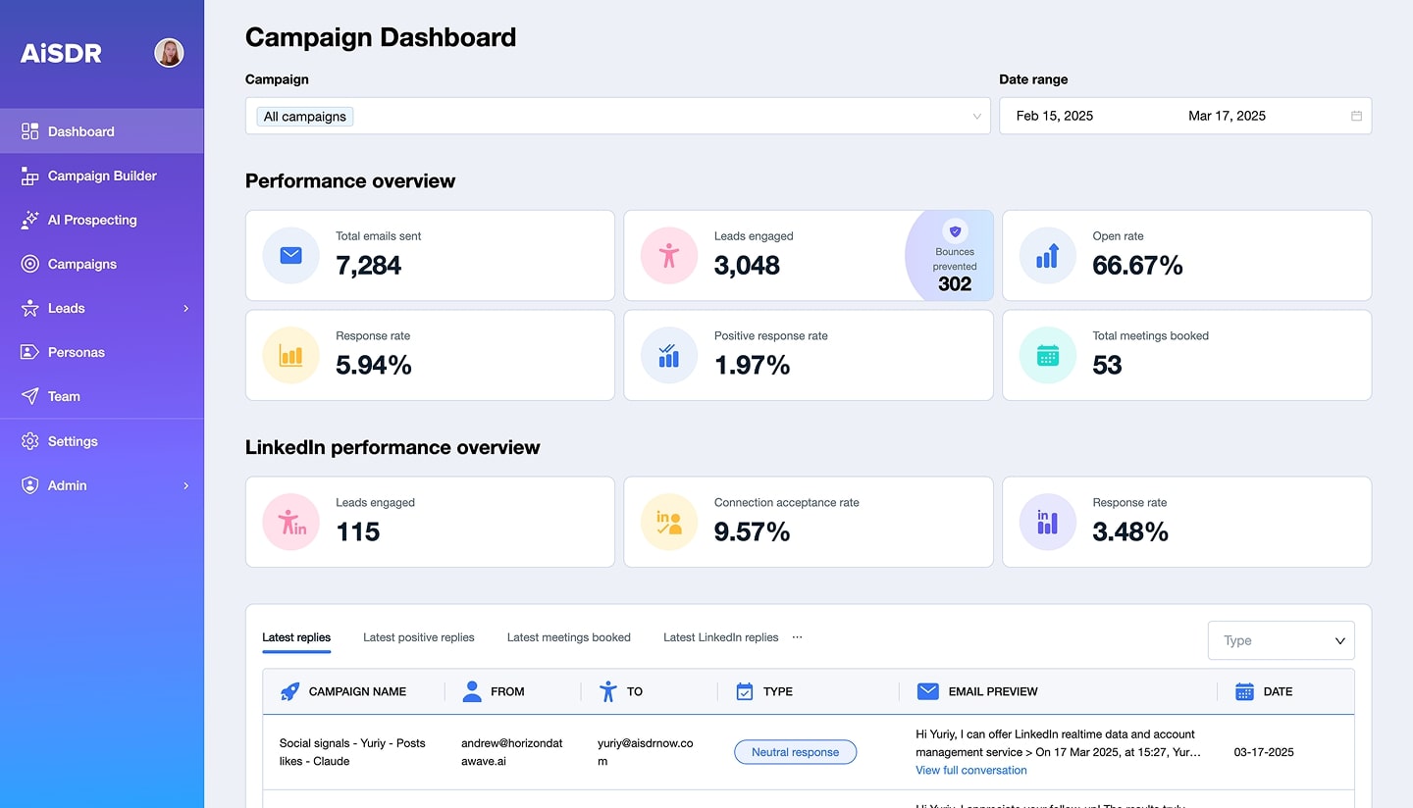Click the Bounces prevented shield icon
This screenshot has width=1413, height=808.
(954, 231)
